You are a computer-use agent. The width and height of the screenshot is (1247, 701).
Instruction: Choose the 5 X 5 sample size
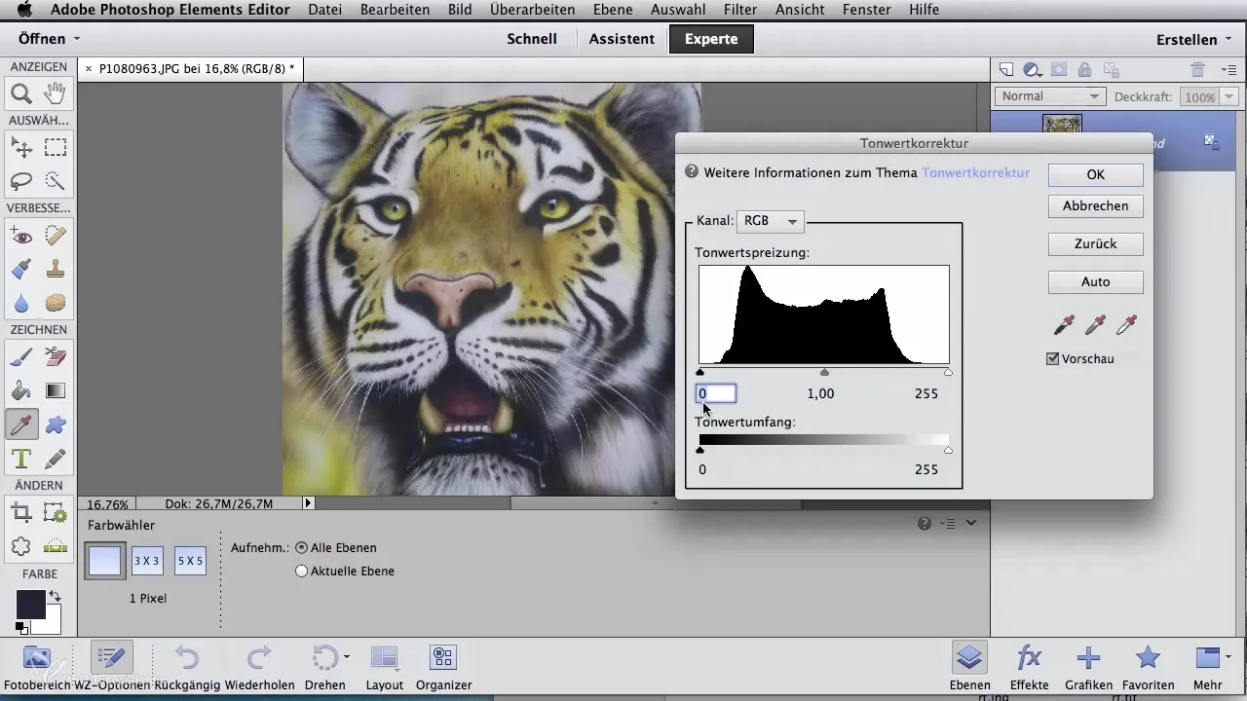(190, 561)
